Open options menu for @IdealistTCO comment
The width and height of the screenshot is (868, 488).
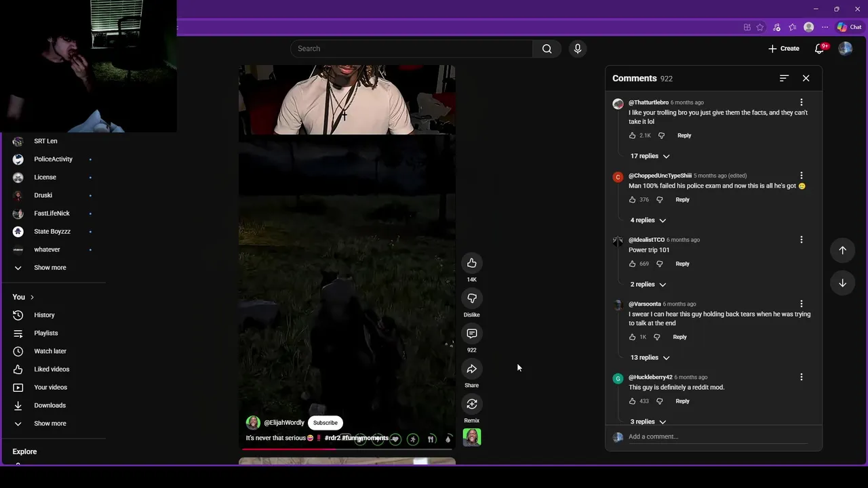click(802, 240)
